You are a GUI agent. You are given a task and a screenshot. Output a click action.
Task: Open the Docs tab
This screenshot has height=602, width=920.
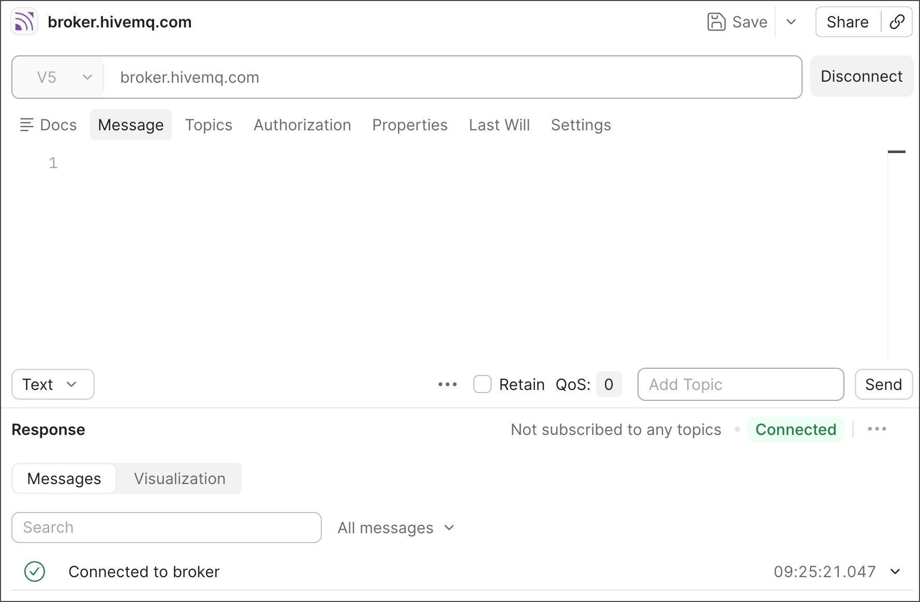point(48,125)
